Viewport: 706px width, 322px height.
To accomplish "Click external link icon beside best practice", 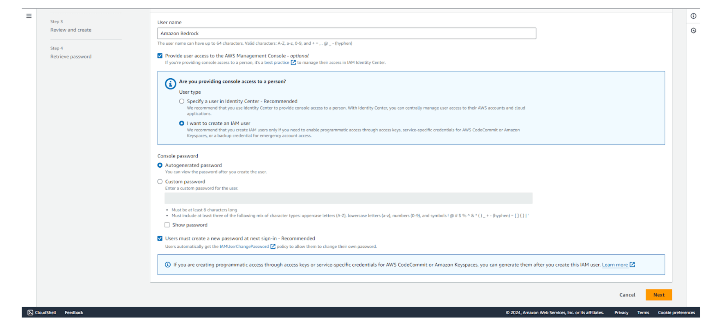I will (293, 62).
